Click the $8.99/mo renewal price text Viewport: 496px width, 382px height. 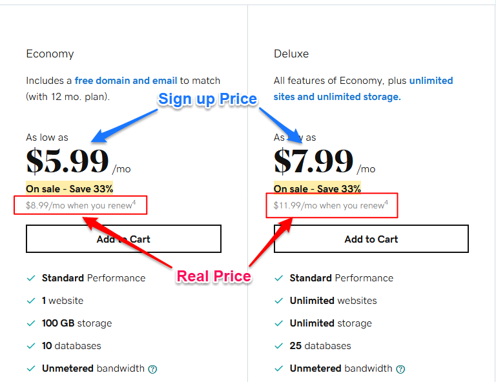(x=81, y=205)
